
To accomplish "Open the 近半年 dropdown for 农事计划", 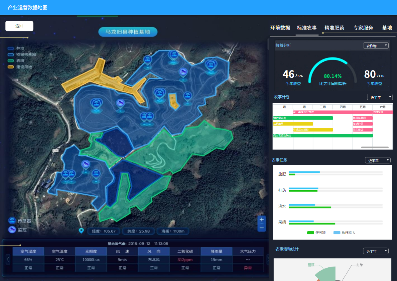I will coord(380,97).
